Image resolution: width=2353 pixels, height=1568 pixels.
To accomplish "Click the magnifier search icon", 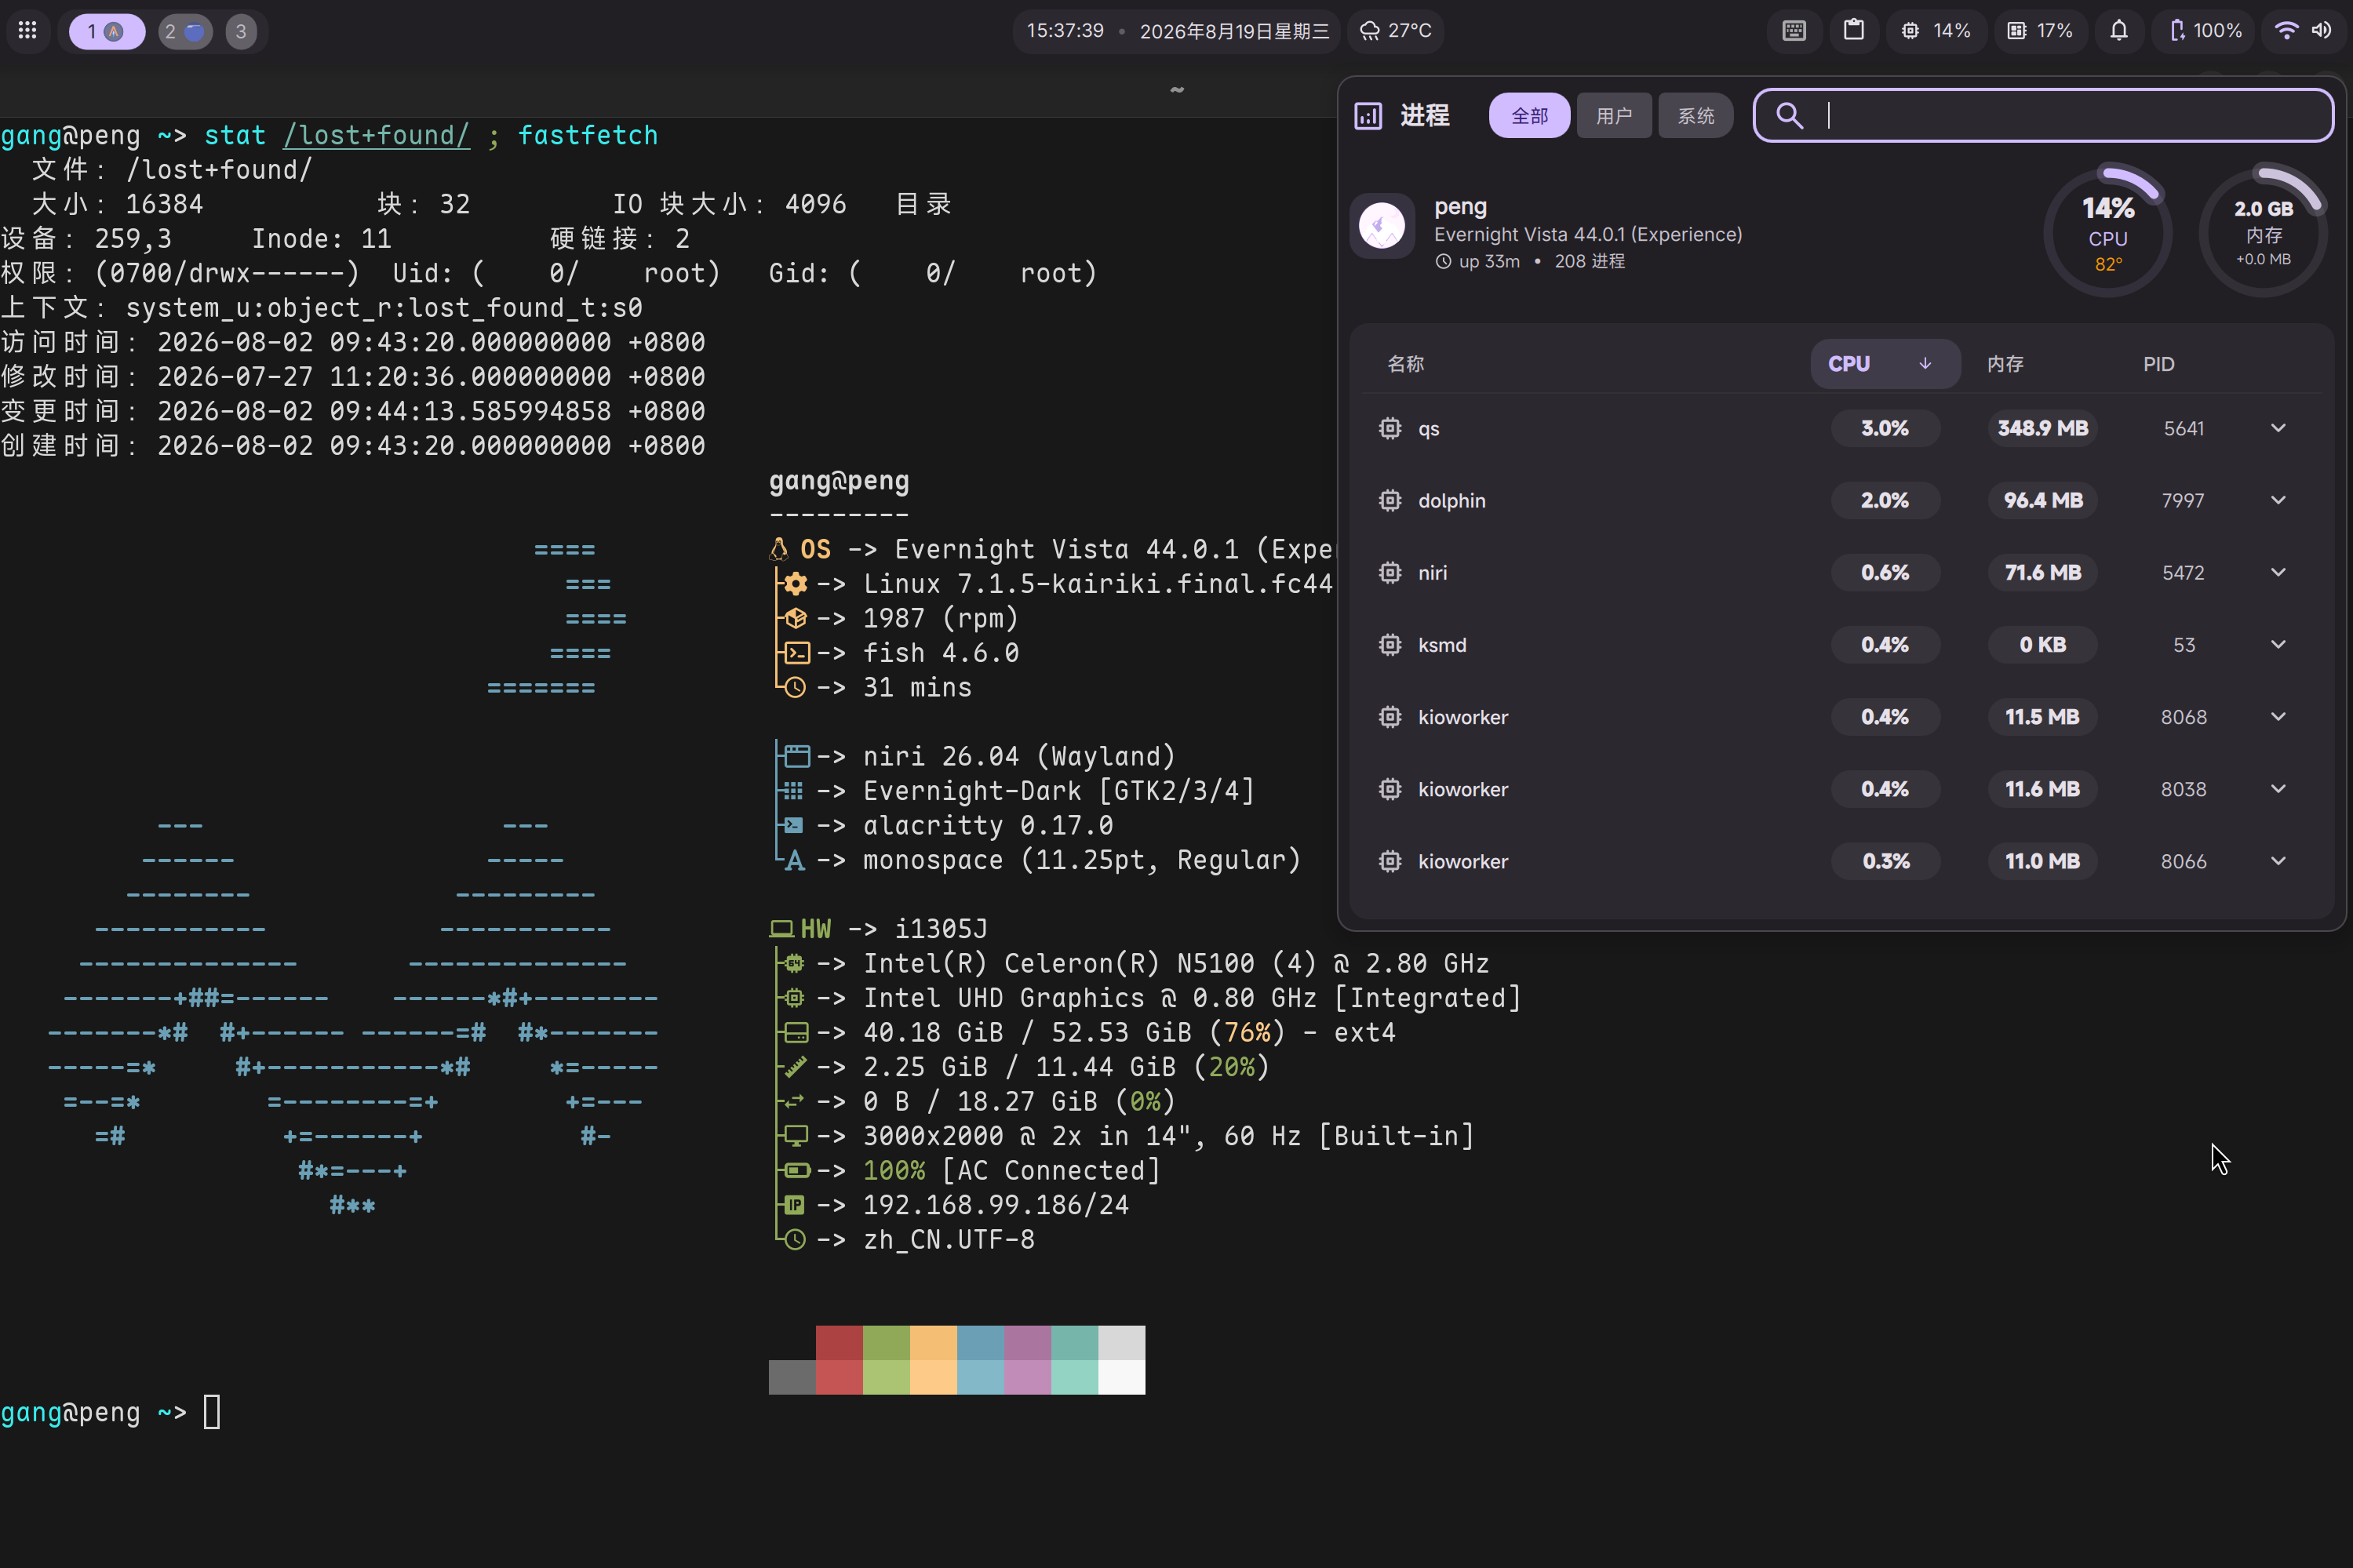I will (x=1790, y=116).
